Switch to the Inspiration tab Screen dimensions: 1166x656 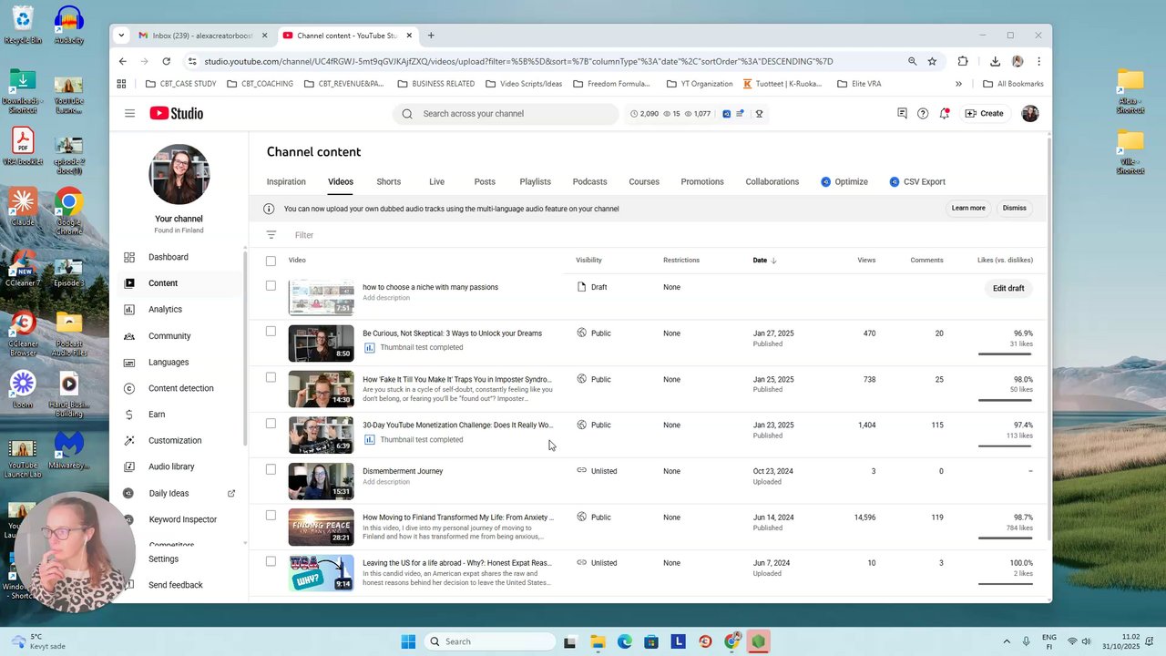286,181
